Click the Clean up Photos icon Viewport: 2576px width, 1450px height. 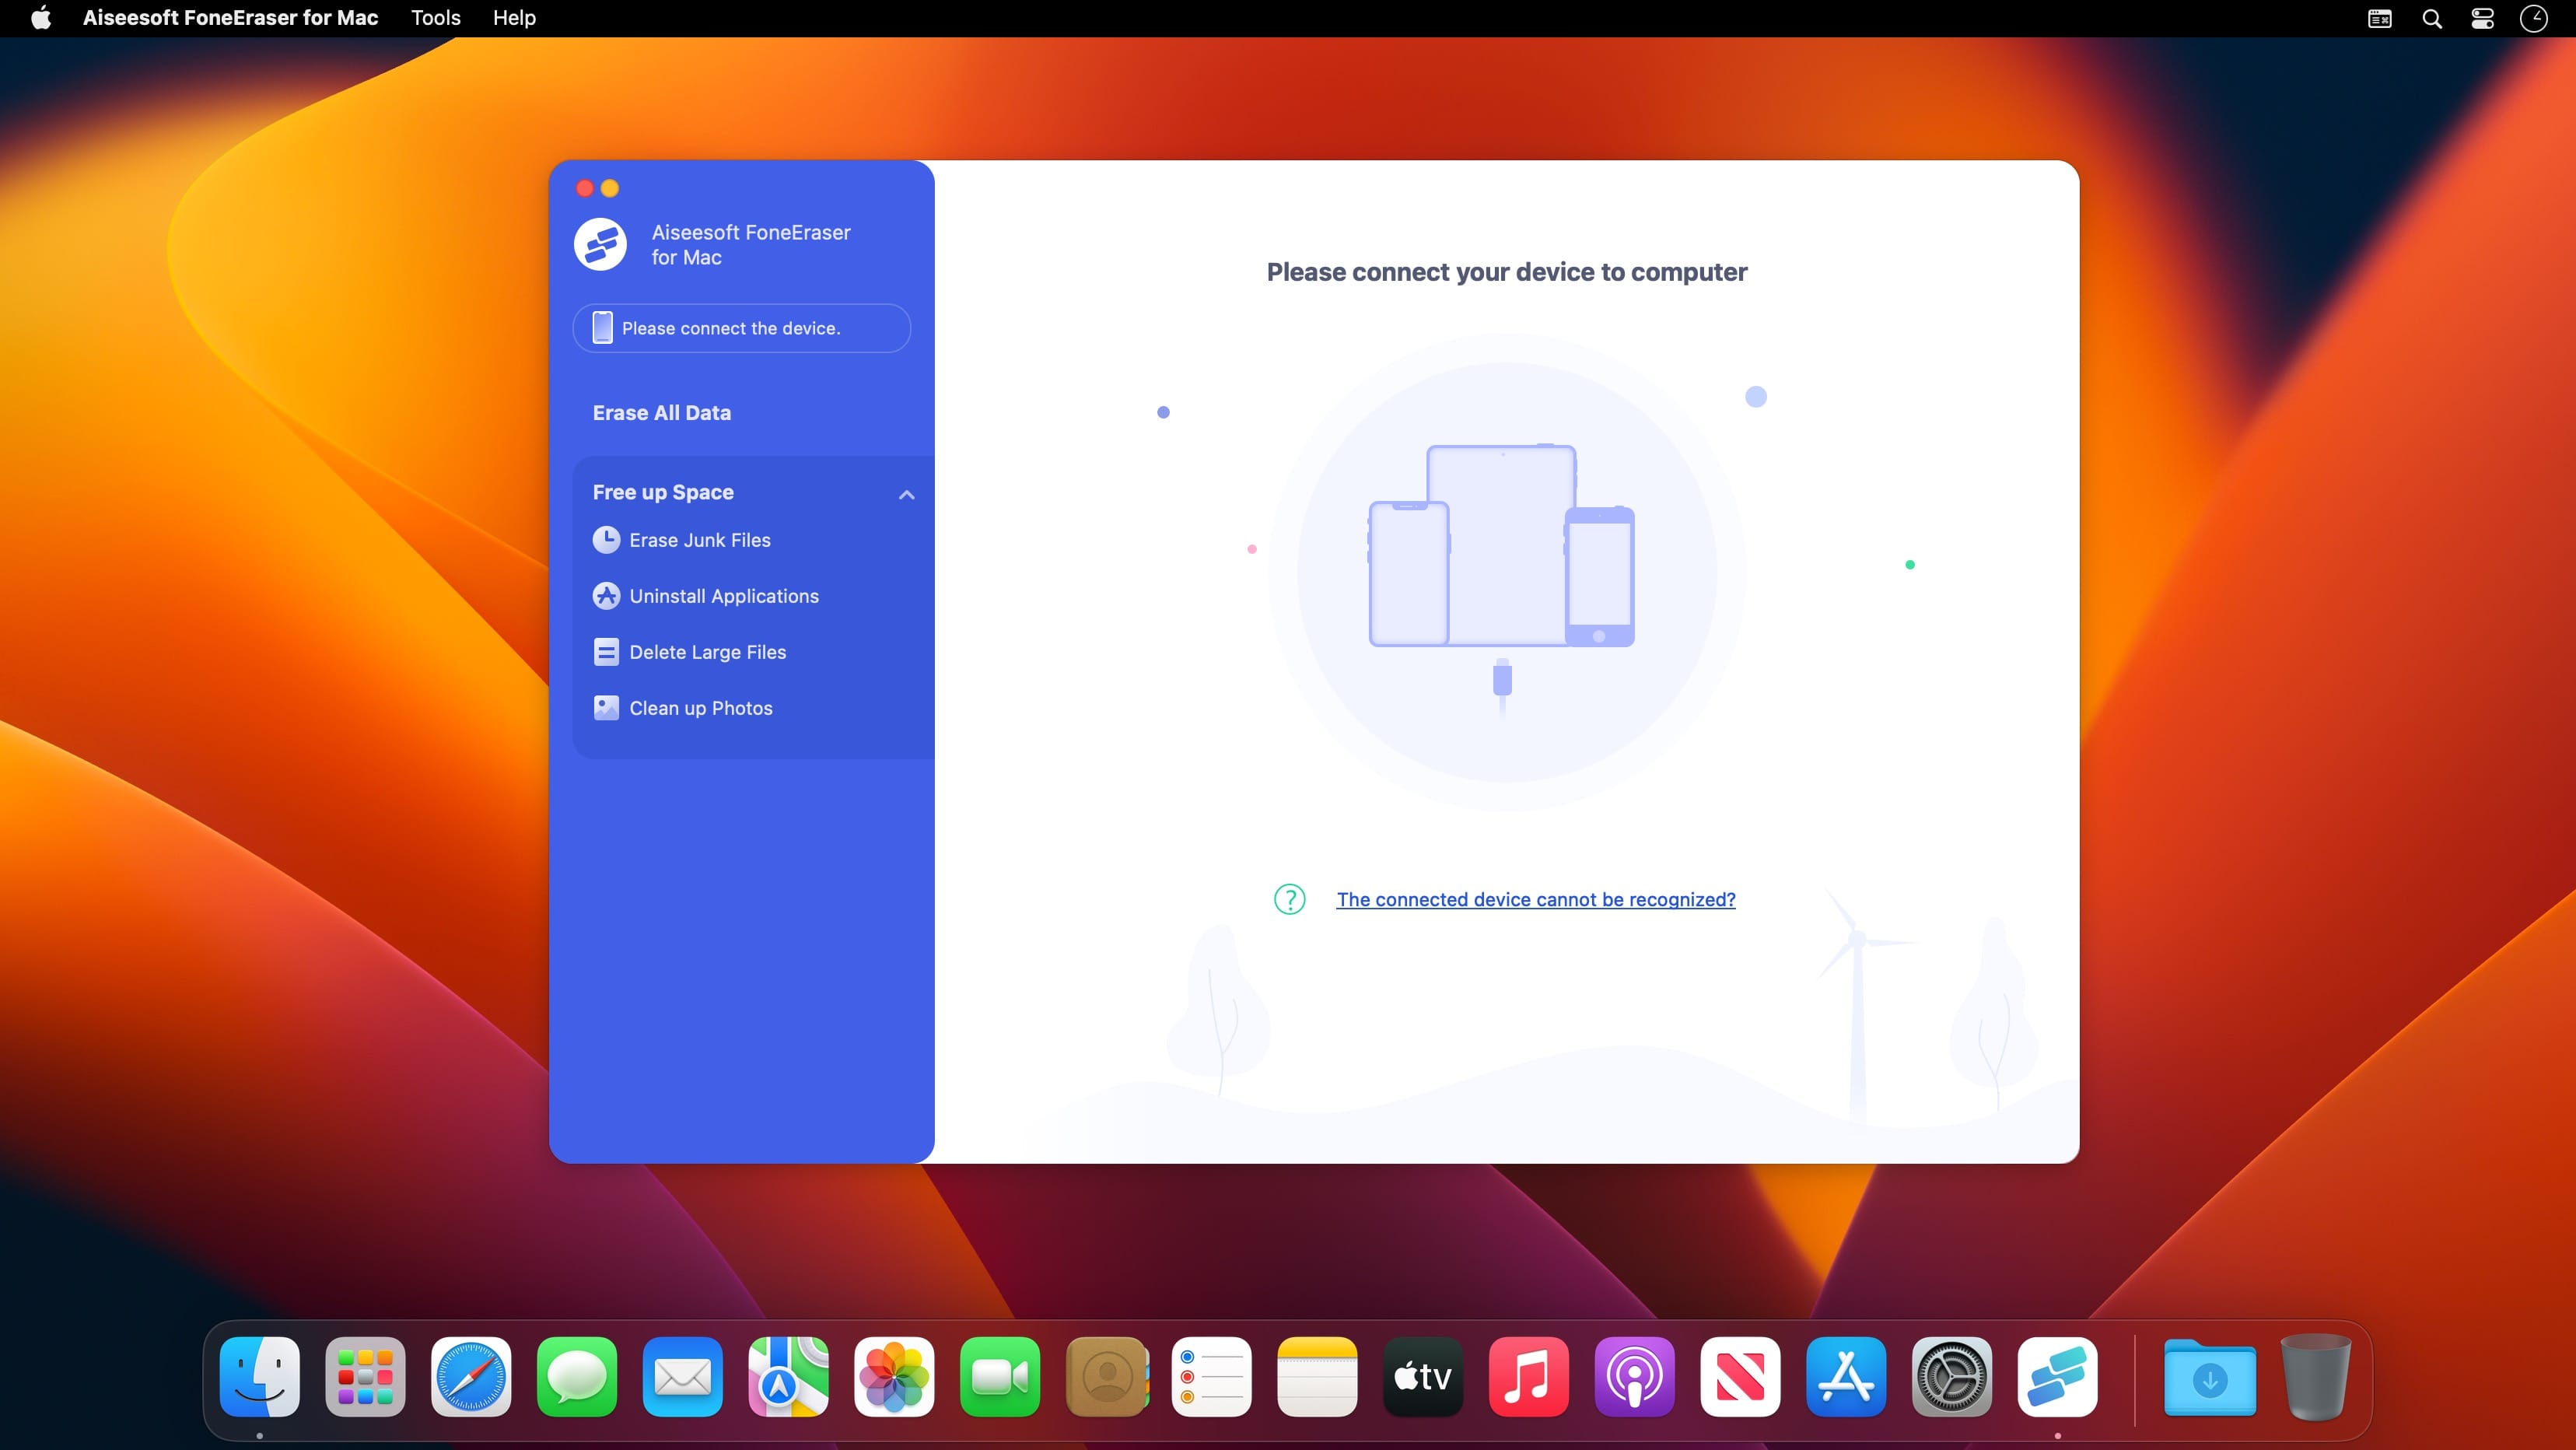click(x=606, y=708)
